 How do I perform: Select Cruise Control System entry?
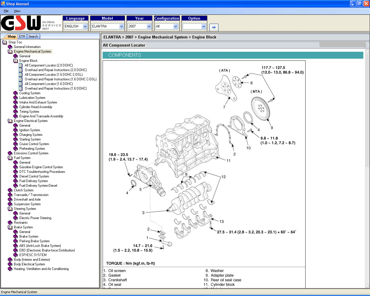[34, 144]
